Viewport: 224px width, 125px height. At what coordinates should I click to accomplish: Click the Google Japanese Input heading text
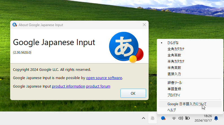click(x=54, y=42)
